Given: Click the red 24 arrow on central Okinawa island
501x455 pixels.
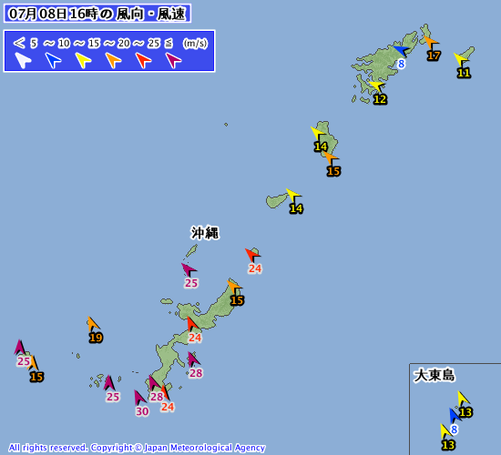Looking at the screenshot, I should click(192, 324).
